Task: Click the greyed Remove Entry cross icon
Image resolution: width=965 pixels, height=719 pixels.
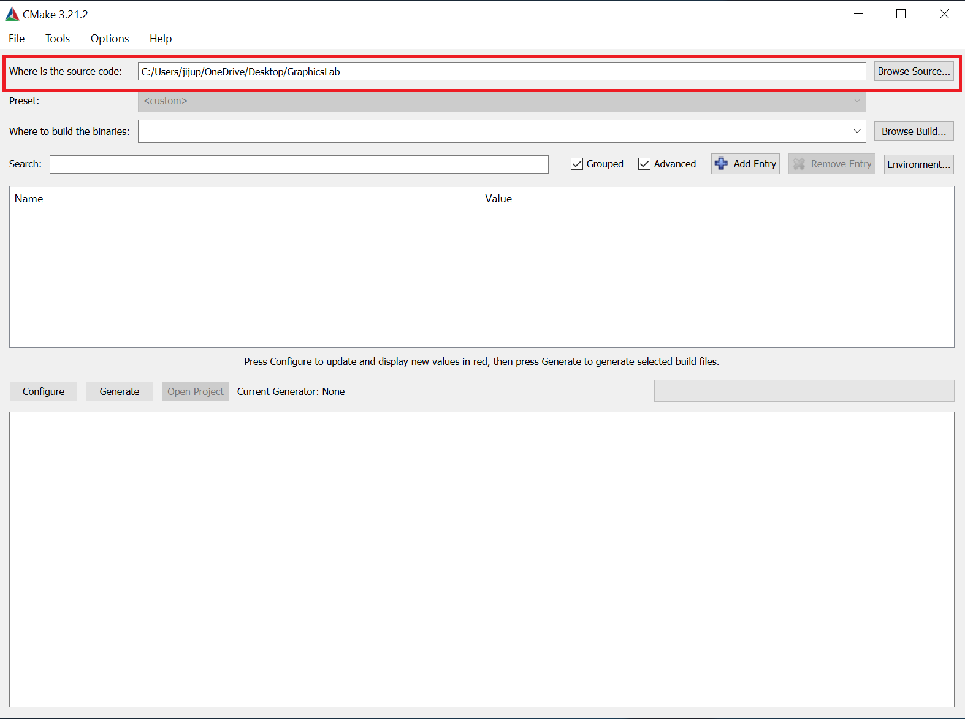Action: 799,164
